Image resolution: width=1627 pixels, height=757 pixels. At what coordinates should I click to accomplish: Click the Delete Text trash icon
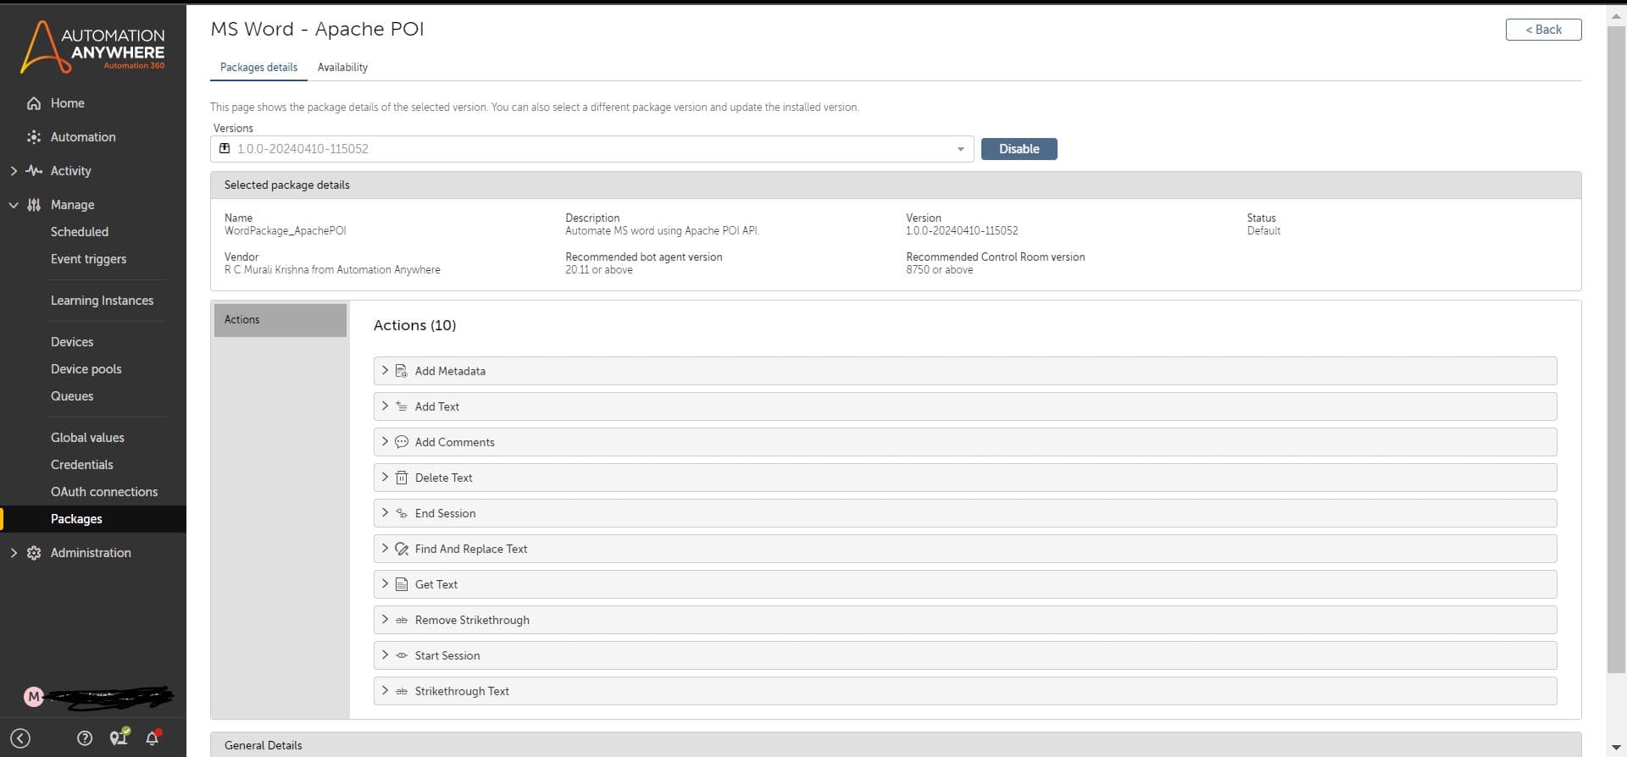[402, 478]
